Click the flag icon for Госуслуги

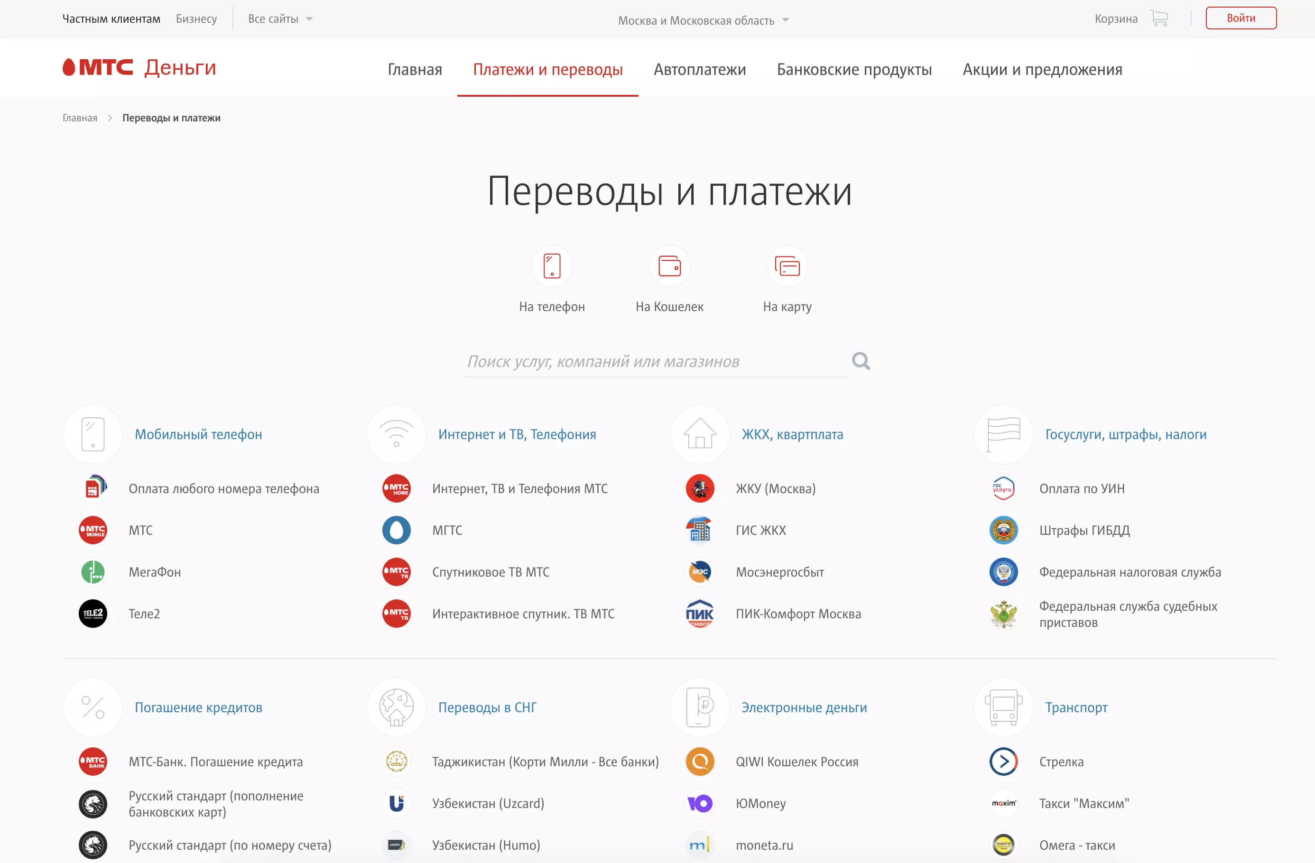pyautogui.click(x=1003, y=434)
